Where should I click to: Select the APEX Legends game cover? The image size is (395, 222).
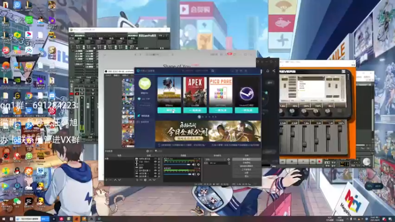tap(195, 92)
